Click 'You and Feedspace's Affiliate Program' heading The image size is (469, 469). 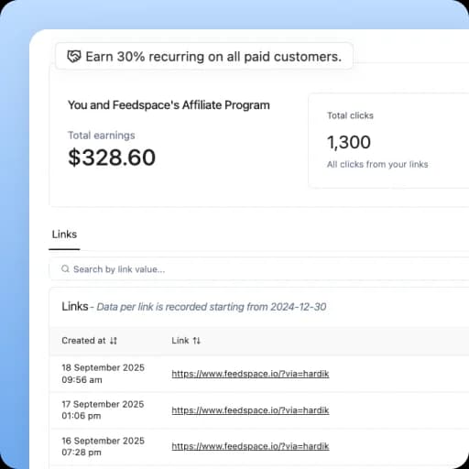(x=169, y=105)
